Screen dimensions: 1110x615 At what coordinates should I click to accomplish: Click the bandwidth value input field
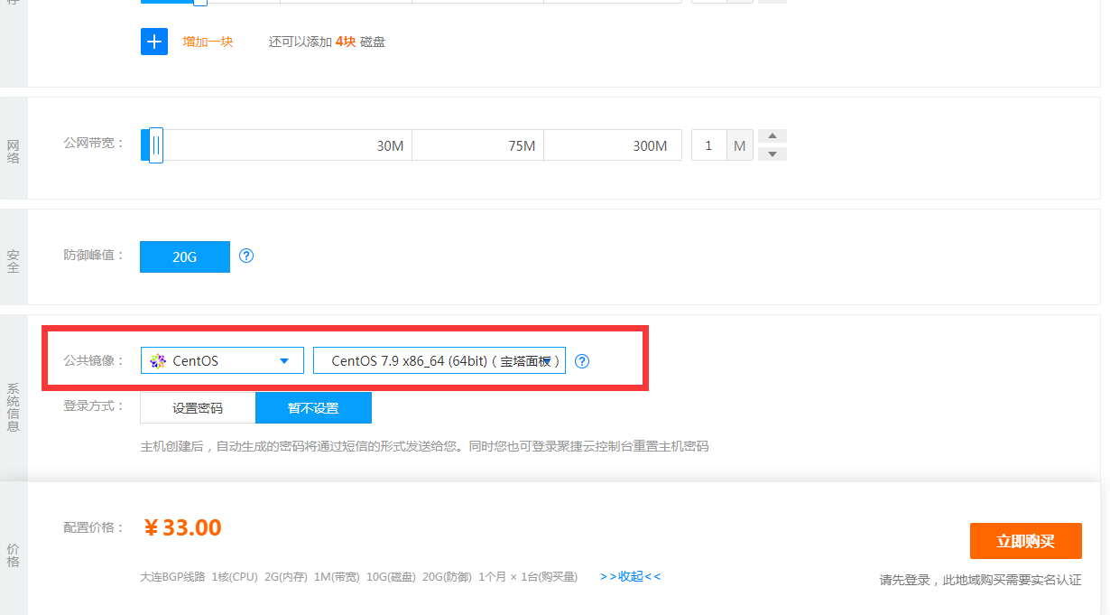point(709,145)
